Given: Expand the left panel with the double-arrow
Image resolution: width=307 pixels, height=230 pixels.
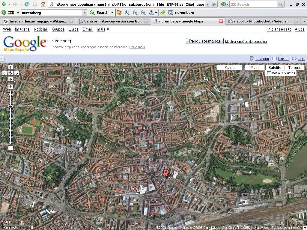Looking at the screenshot, I should [2, 58].
